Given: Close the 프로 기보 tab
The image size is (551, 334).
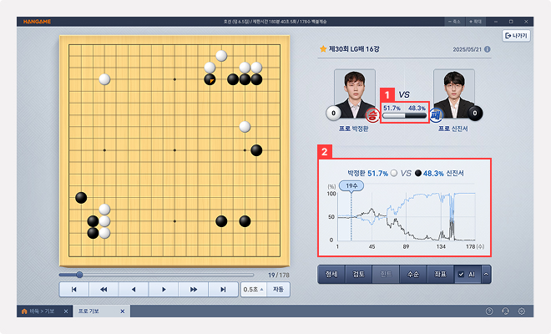Looking at the screenshot, I should point(122,311).
